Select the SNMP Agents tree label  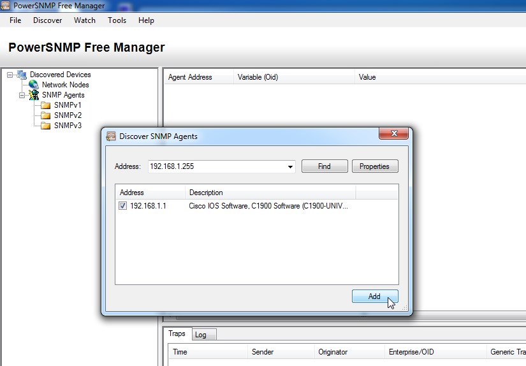click(63, 95)
